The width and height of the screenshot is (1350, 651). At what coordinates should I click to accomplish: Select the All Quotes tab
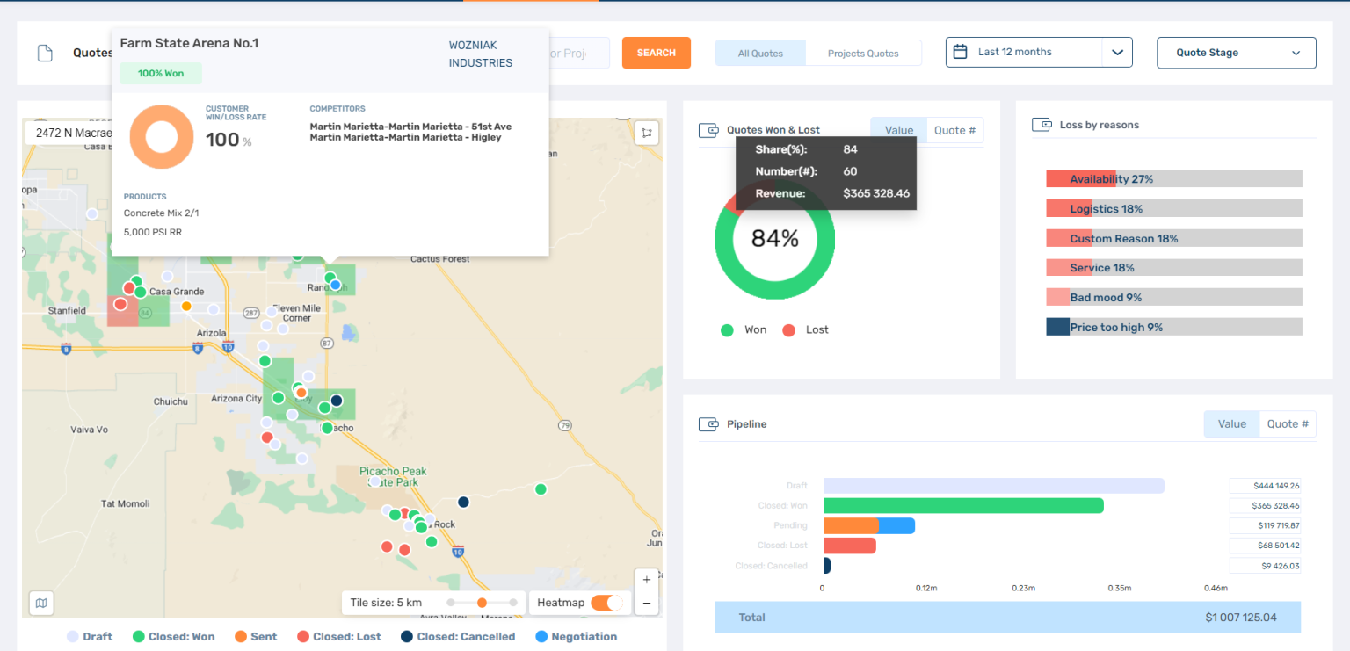(x=760, y=53)
